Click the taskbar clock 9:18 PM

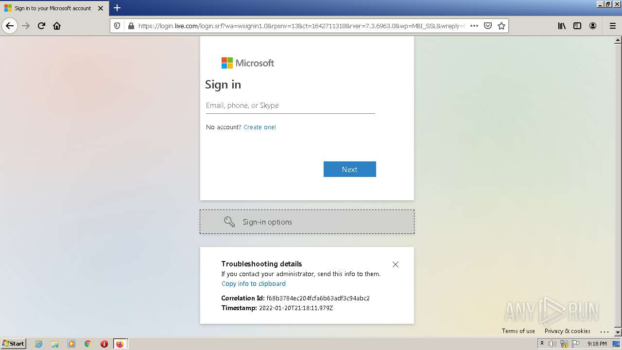[x=597, y=344]
